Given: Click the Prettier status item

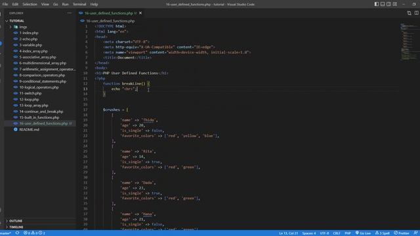Looking at the screenshot, I should (x=402, y=233).
